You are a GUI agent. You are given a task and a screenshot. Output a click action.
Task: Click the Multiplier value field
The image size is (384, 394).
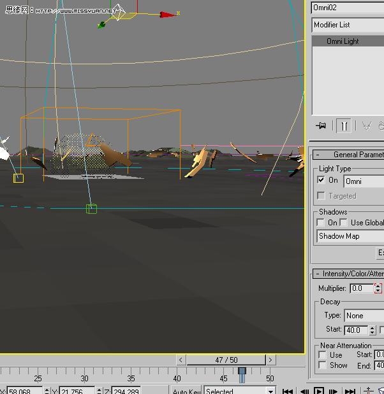[361, 288]
